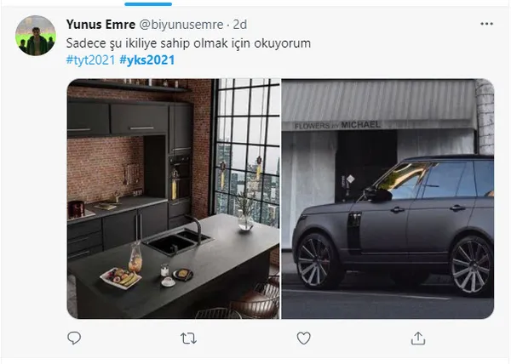Open the reply speech bubble icon
Screen dimensions: 511x364
tap(74, 338)
